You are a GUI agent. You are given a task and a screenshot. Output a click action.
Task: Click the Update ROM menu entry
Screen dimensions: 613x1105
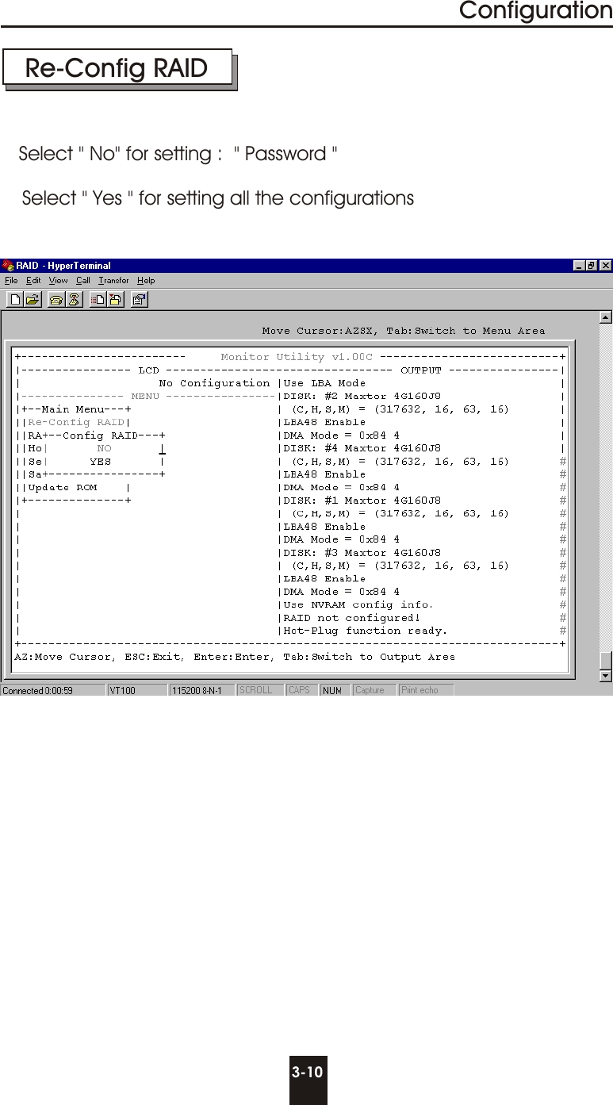coord(63,487)
